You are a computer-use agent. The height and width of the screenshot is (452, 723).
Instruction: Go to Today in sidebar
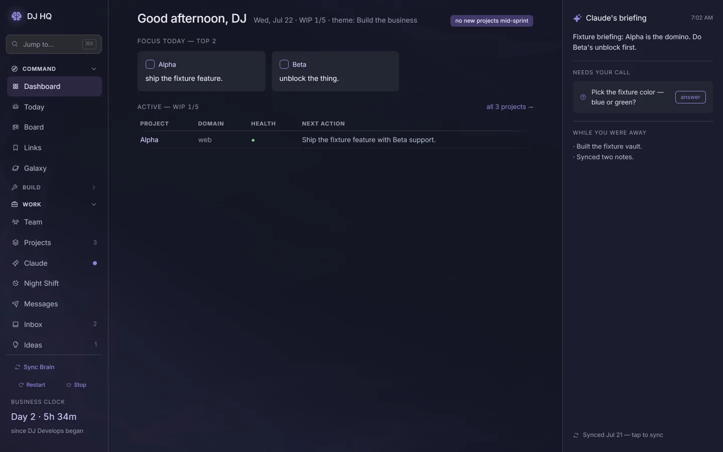(54, 107)
